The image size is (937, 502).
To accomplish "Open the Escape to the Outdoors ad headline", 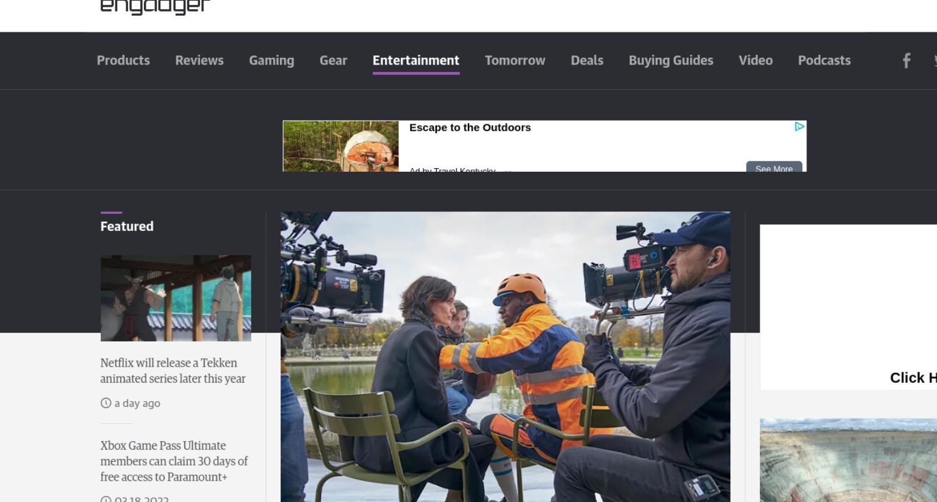I will click(470, 127).
